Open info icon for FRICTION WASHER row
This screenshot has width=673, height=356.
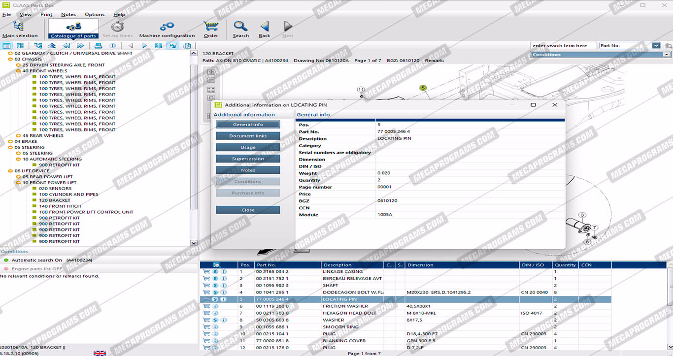(x=215, y=306)
